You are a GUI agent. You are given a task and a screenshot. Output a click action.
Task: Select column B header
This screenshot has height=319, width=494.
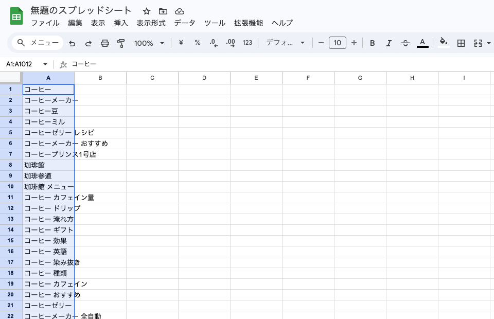[100, 78]
